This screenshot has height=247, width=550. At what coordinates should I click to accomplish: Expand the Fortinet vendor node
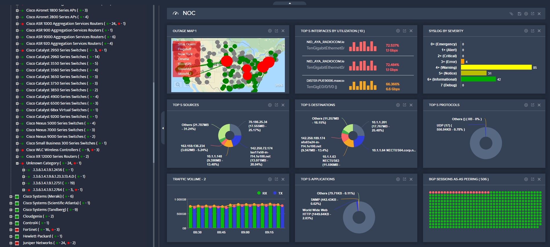[11, 230]
